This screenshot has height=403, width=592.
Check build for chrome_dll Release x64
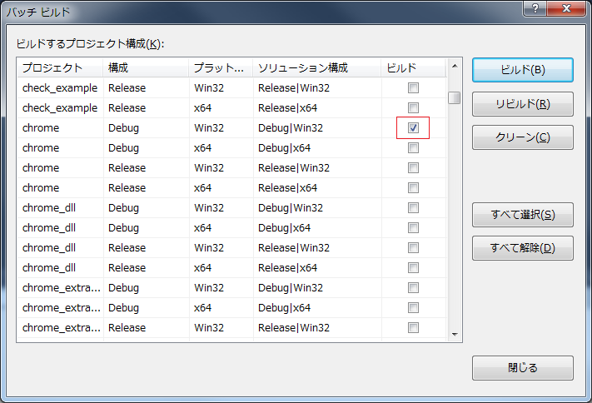tap(413, 268)
